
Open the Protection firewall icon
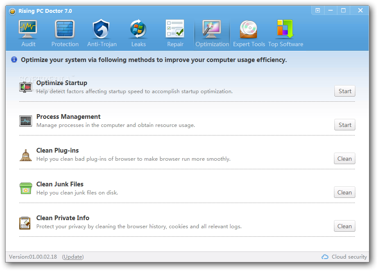pos(65,29)
